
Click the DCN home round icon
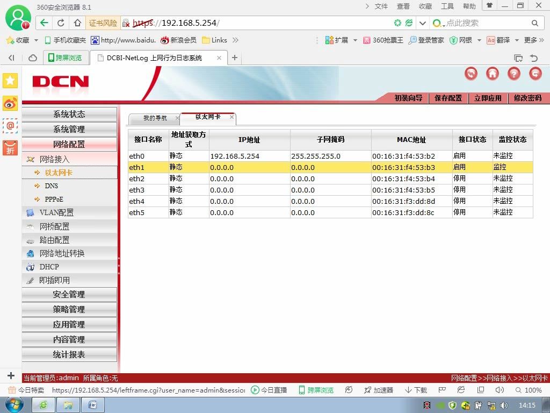click(493, 73)
